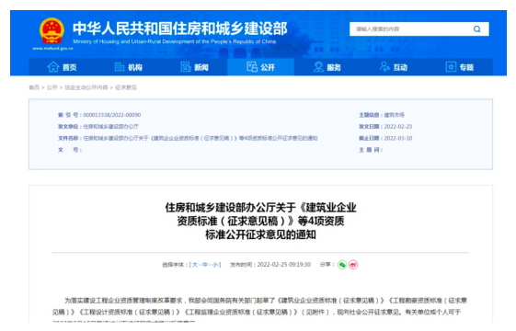The image size is (516, 331).
Task: Click the document icon next to 公开
Action: pos(252,67)
